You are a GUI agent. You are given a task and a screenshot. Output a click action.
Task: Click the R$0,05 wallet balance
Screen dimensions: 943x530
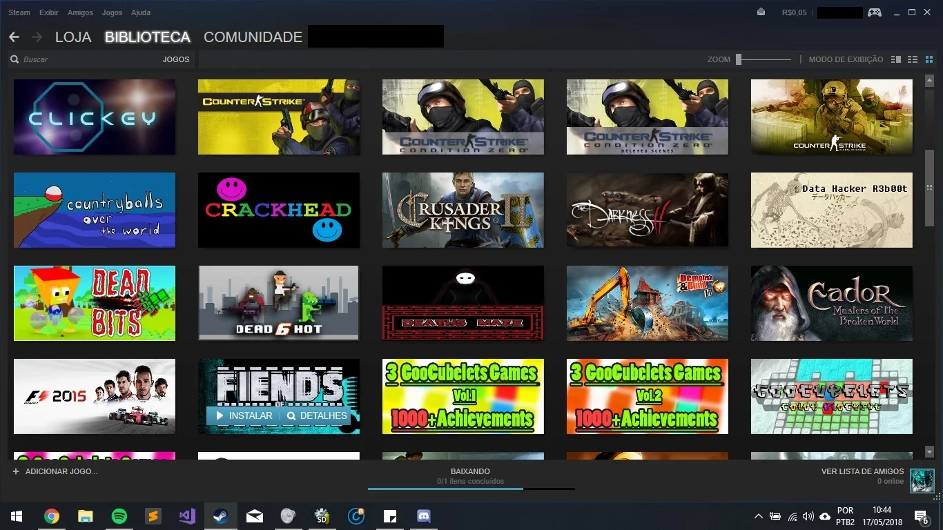click(794, 12)
